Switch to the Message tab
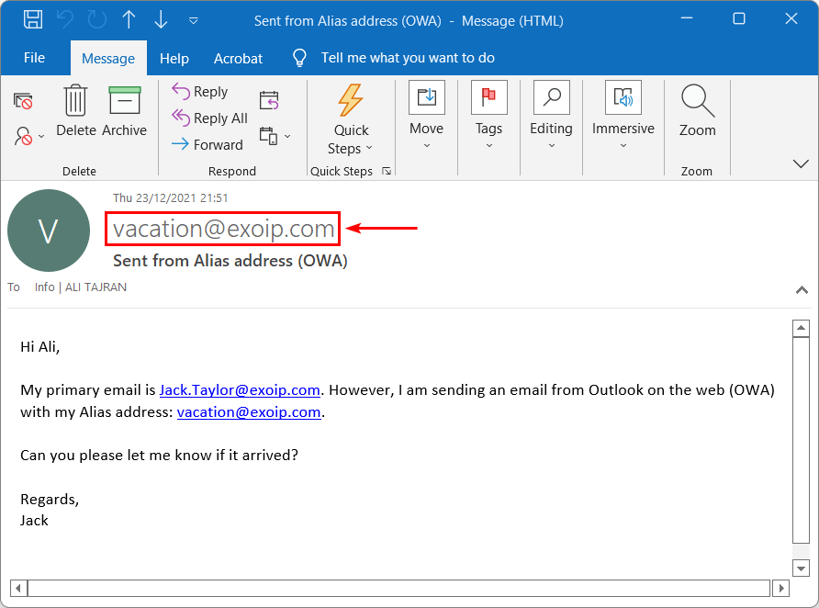This screenshot has height=608, width=819. 108,59
